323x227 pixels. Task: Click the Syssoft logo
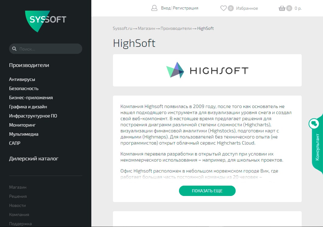pos(46,21)
